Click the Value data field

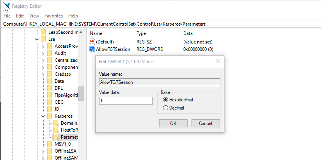(x=126, y=101)
